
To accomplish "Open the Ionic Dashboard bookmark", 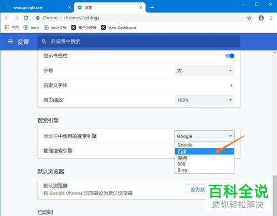I will (x=119, y=28).
